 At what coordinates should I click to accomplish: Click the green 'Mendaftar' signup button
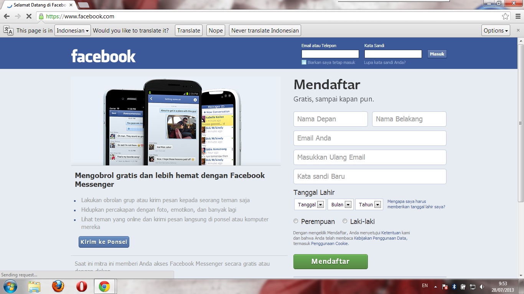tap(330, 261)
